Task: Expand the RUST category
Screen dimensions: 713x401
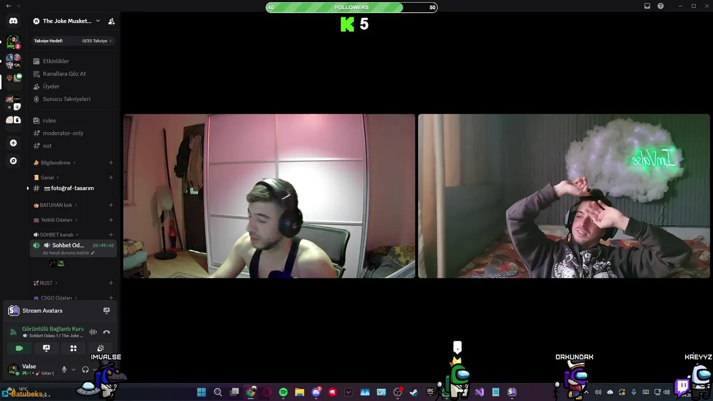Action: point(45,283)
